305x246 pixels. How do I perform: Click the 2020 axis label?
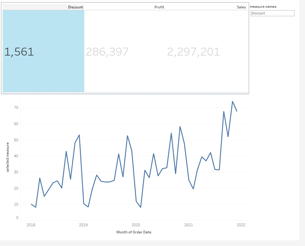click(136, 225)
